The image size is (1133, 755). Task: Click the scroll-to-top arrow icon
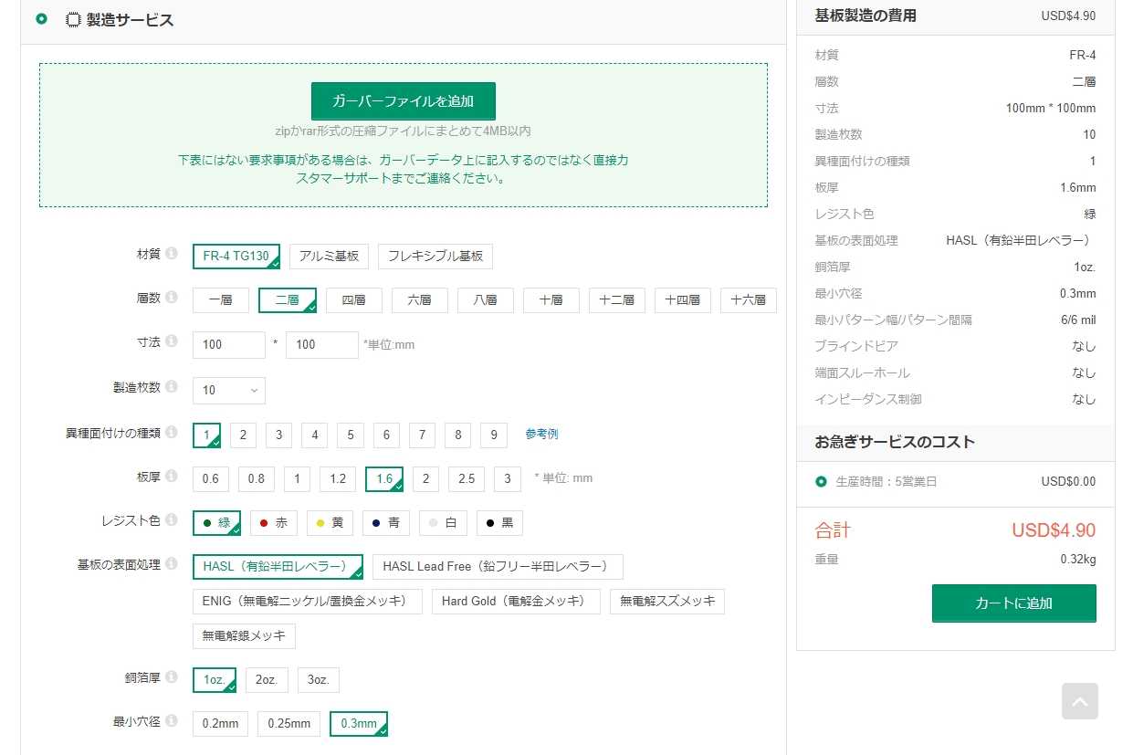click(1079, 701)
